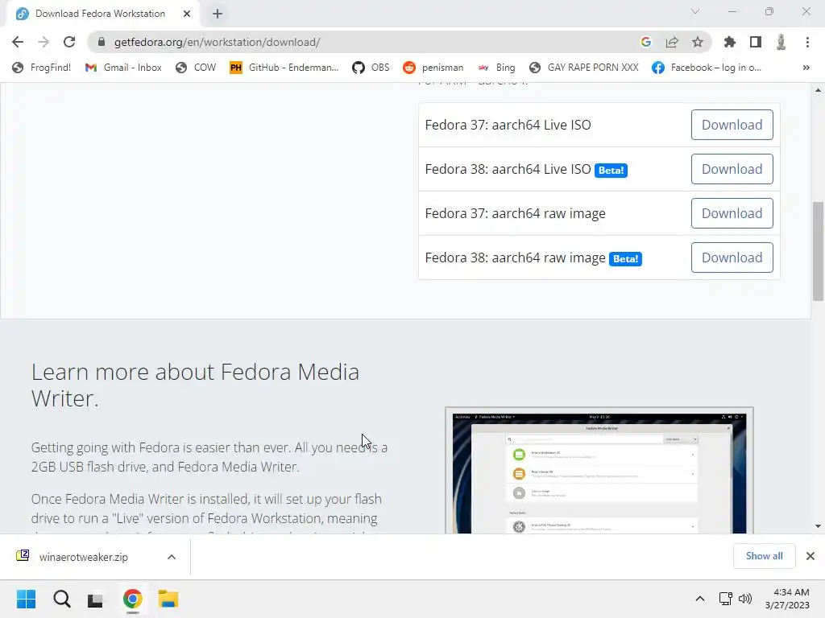This screenshot has width=825, height=618.
Task: Open File Explorer from the taskbar
Action: click(x=168, y=599)
